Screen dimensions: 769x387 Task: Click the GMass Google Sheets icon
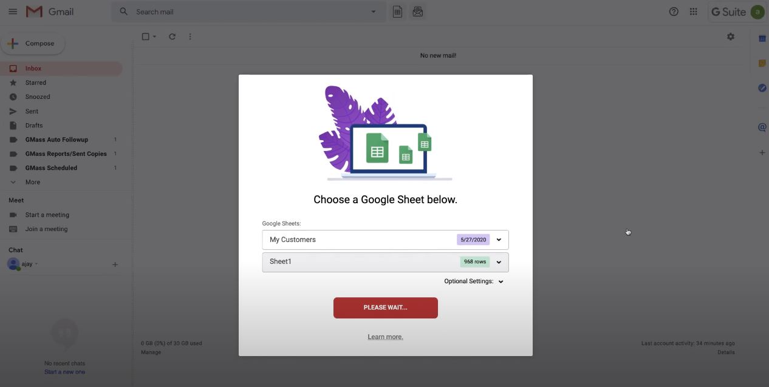(397, 12)
